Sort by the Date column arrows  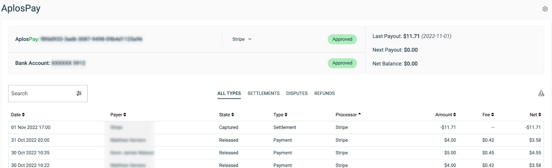tap(23, 115)
